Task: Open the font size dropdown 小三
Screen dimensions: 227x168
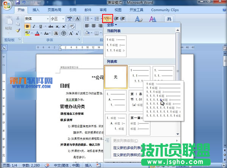Action: 63,19
